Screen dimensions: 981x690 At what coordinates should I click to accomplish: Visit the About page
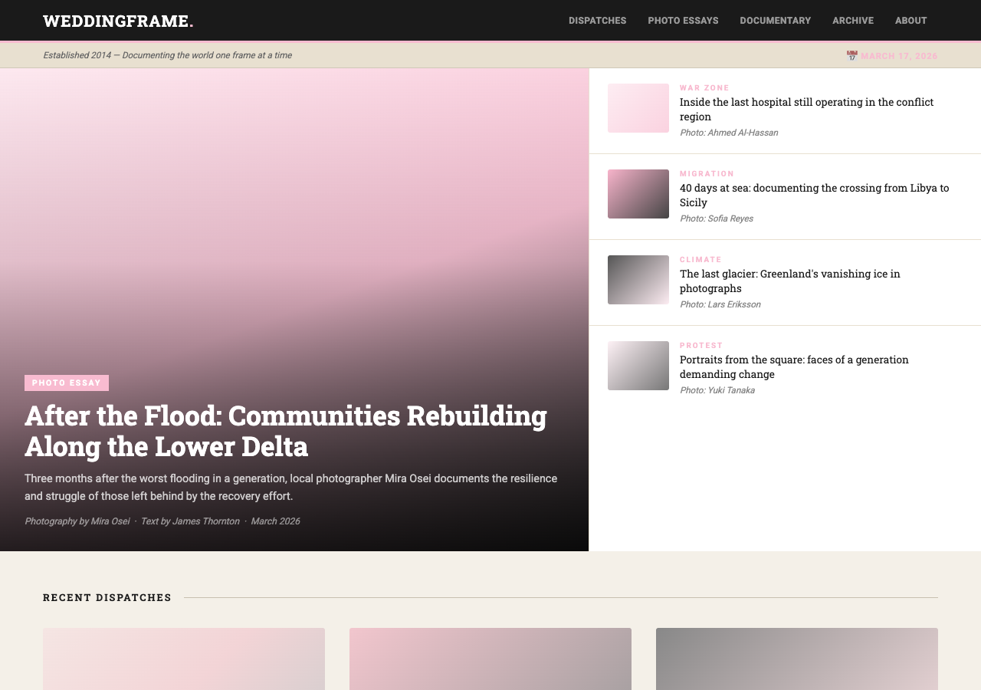click(910, 21)
